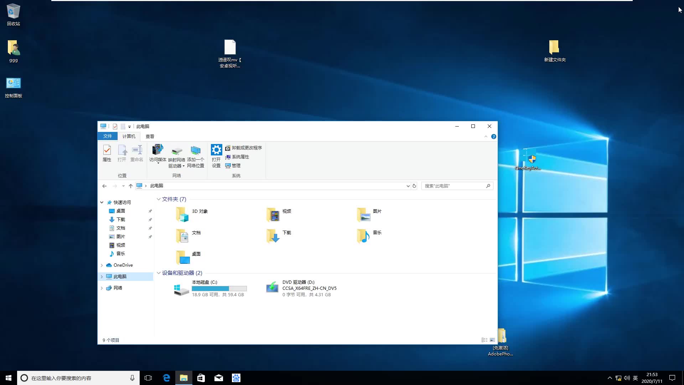Select the 映射网络驱动器 network drive icon
This screenshot has height=385, width=684.
(177, 153)
